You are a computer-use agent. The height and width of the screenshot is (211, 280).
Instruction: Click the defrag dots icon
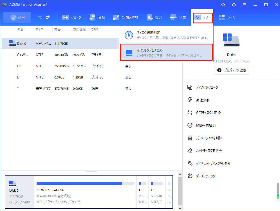click(190, 176)
